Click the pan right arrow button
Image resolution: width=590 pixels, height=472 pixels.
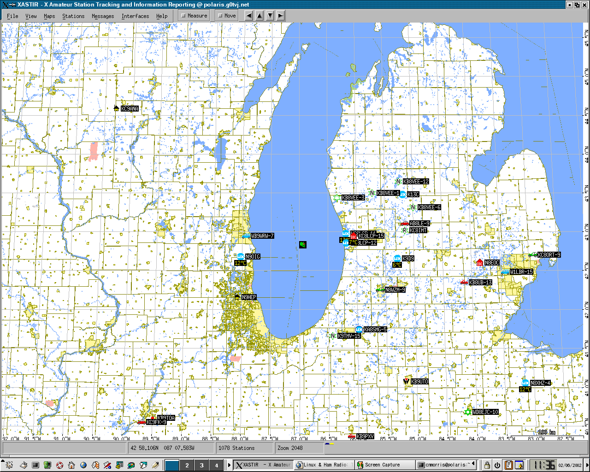pos(280,16)
